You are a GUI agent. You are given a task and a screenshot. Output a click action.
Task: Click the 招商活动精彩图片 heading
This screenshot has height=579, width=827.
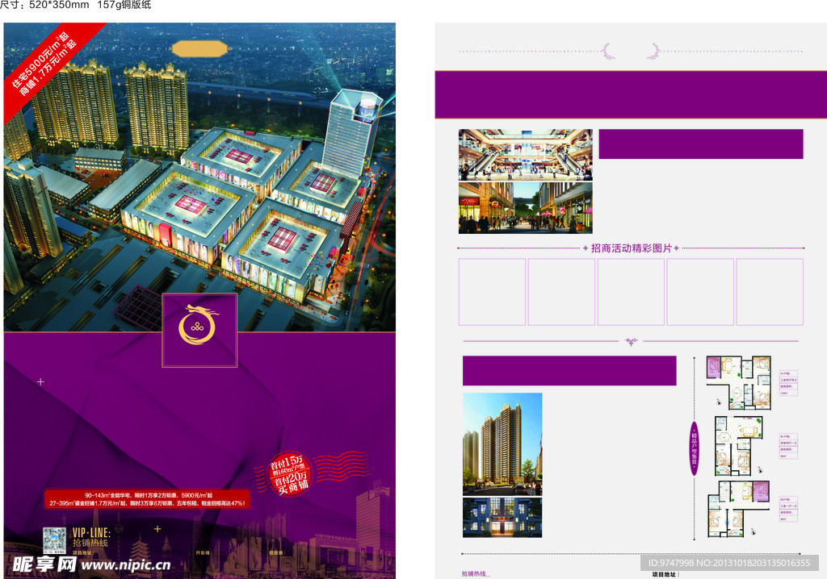tap(631, 248)
